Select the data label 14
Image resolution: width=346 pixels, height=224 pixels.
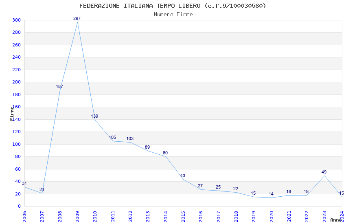271,194
